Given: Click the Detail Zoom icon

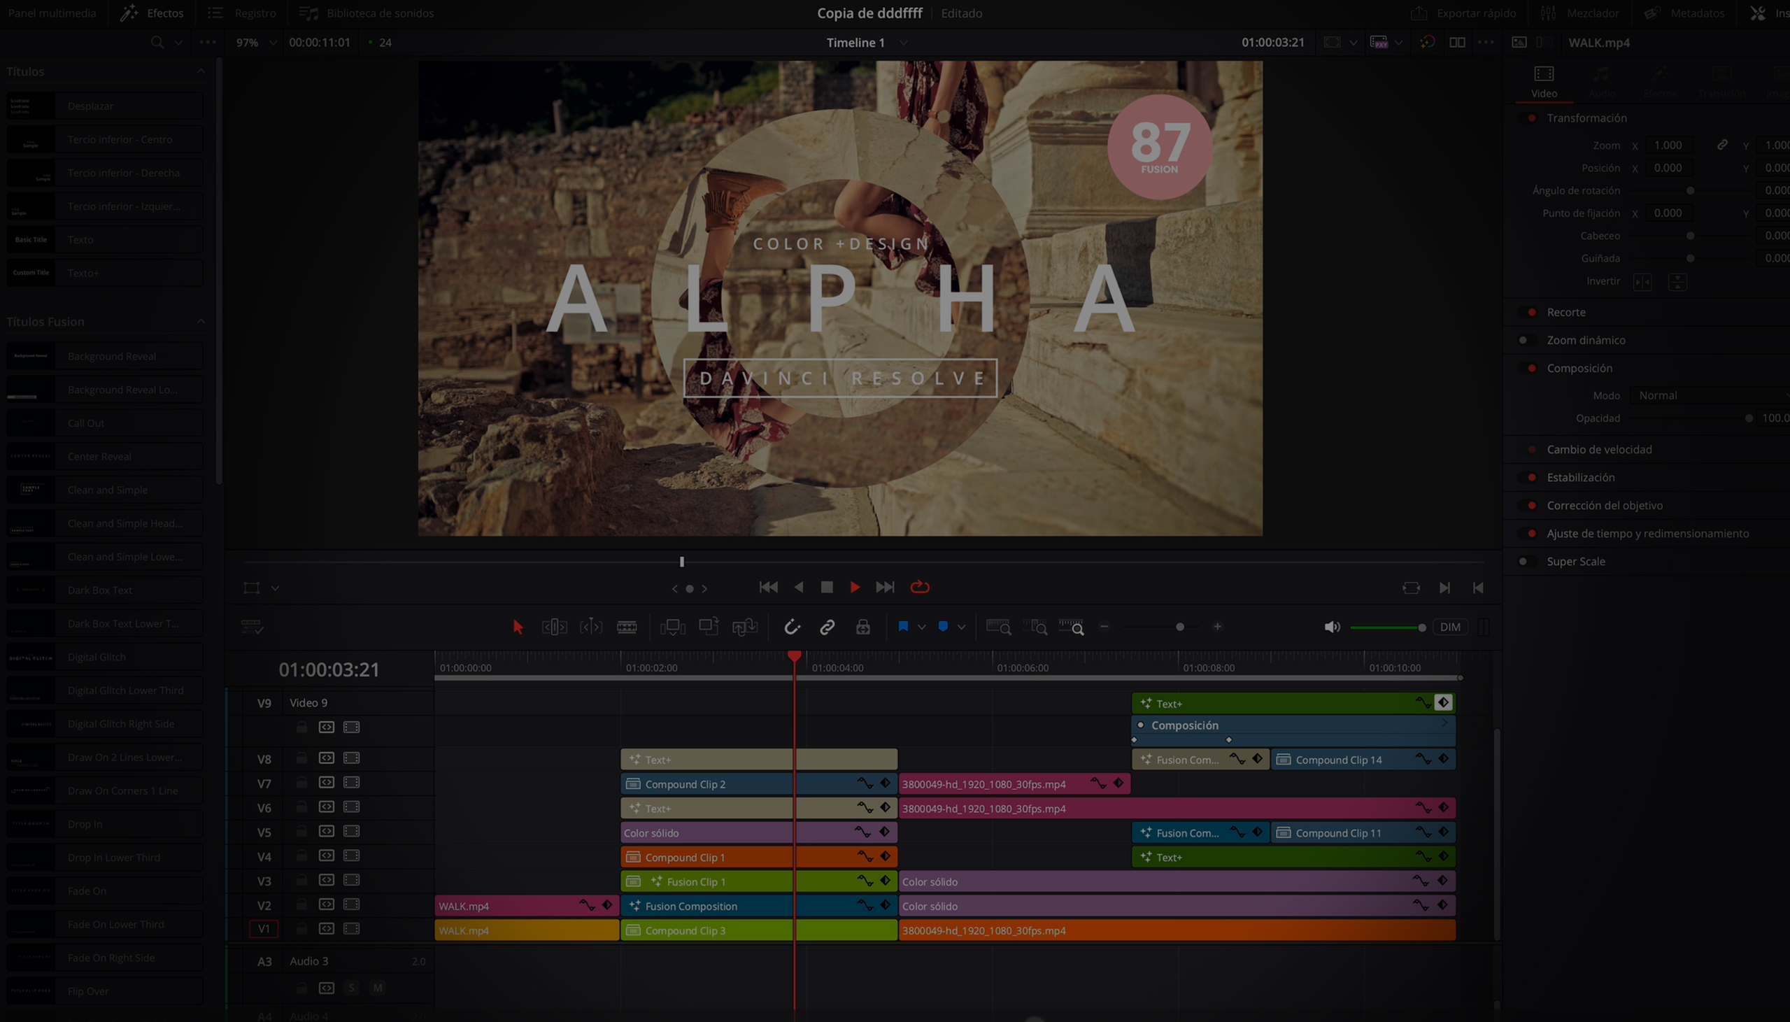Looking at the screenshot, I should (1035, 627).
